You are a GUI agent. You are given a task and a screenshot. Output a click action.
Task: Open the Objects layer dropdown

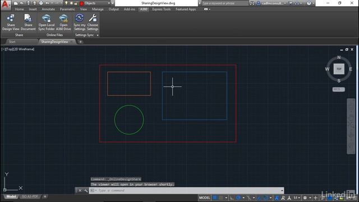109,3
